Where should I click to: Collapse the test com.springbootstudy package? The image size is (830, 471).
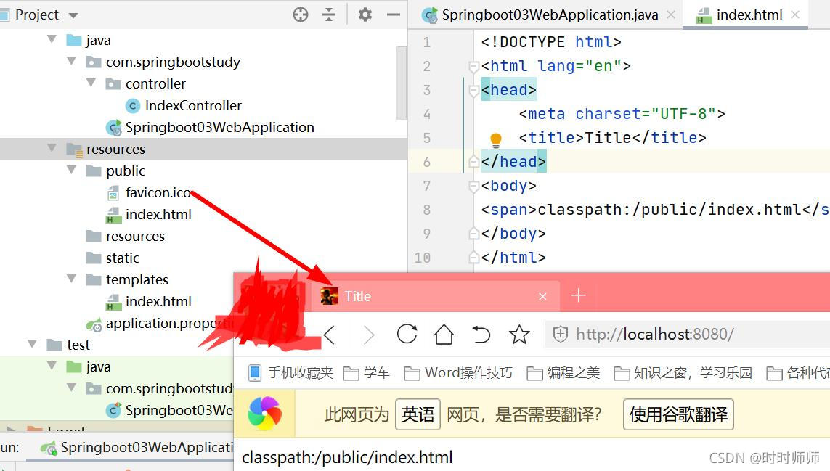[71, 388]
